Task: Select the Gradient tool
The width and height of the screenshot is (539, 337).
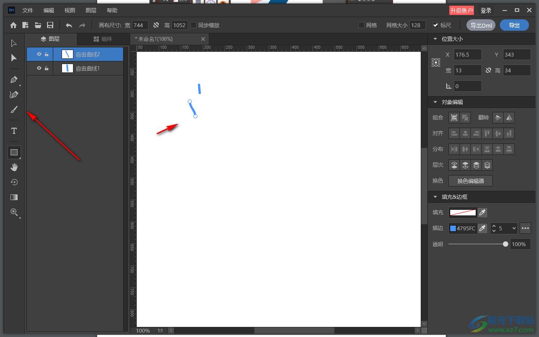Action: pyautogui.click(x=14, y=197)
